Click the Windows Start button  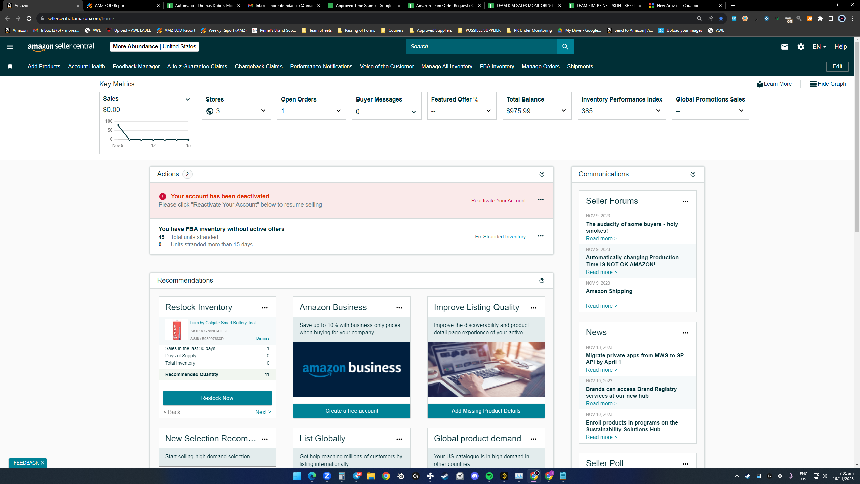tap(297, 476)
